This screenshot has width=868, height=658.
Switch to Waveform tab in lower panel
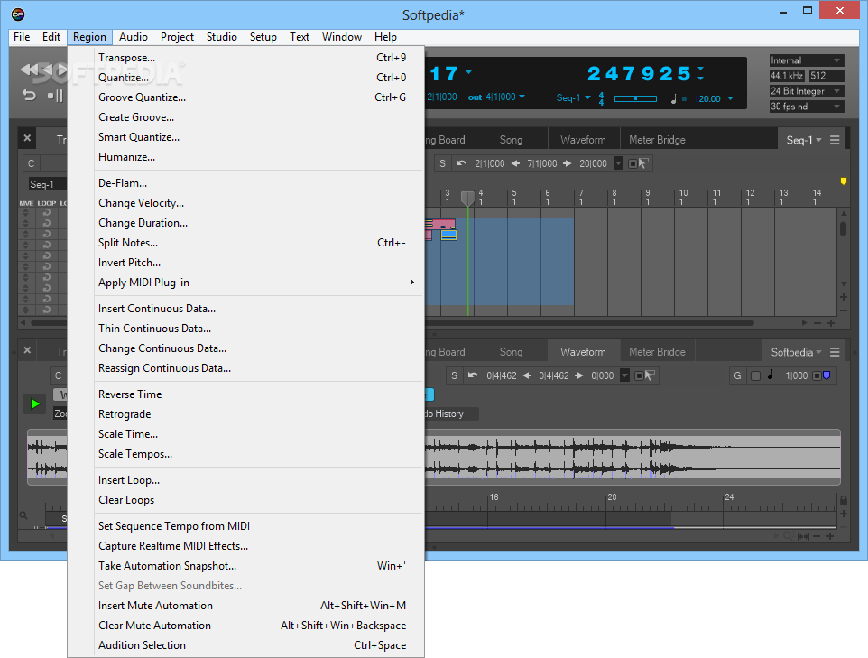click(583, 352)
